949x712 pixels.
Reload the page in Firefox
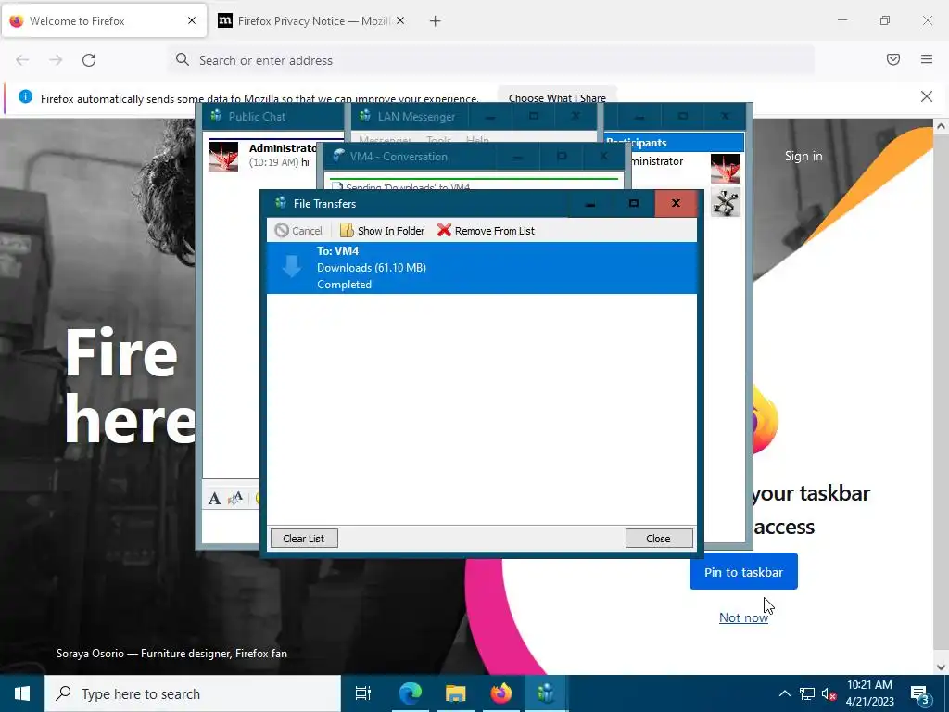[89, 60]
